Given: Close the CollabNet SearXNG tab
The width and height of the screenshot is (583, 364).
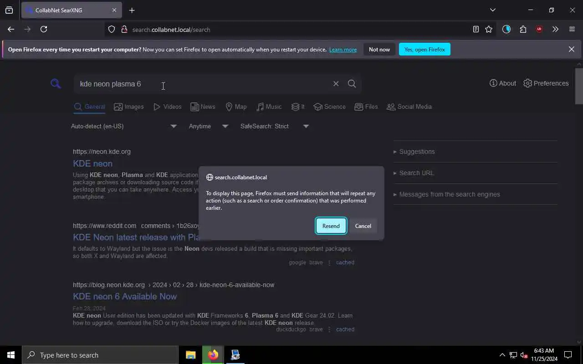Looking at the screenshot, I should (114, 10).
